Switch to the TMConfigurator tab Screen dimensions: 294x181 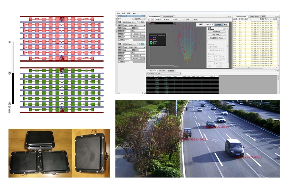click(154, 16)
